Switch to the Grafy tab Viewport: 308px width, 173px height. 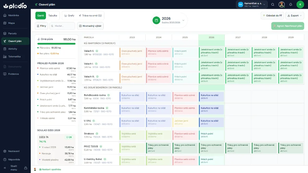[x=69, y=16]
